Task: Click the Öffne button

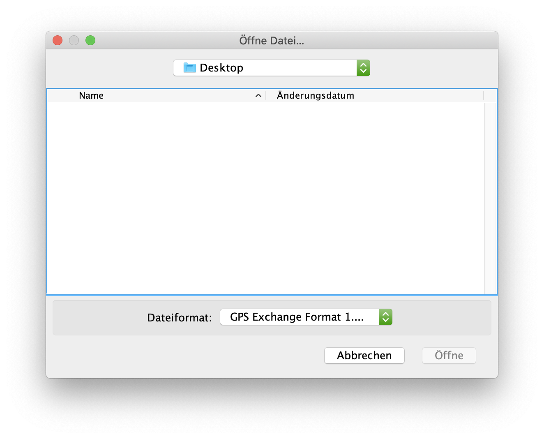Action: 449,356
